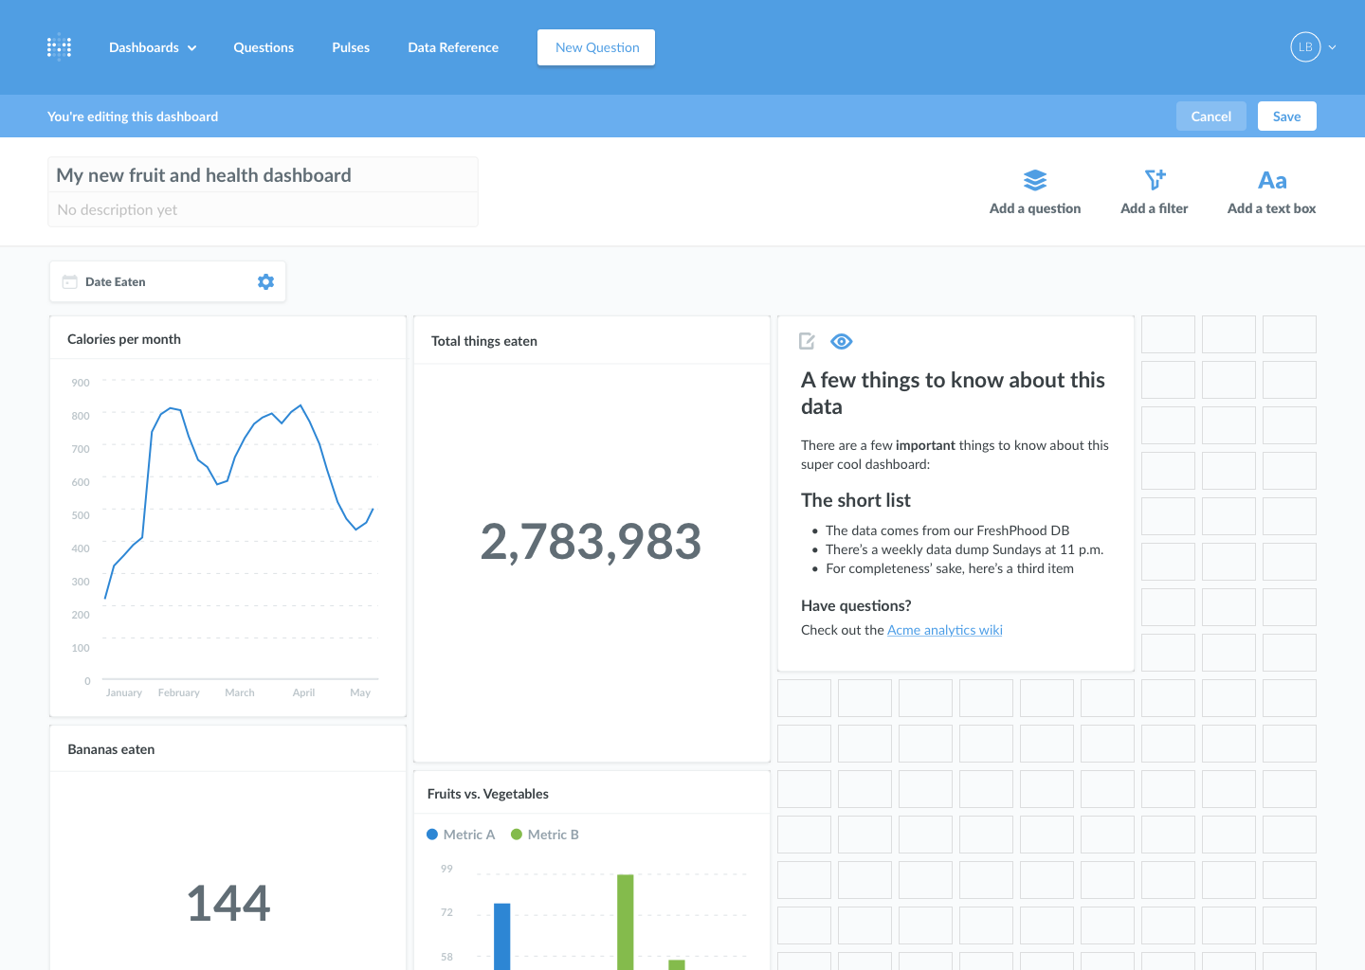Add a text box to the dashboard
The width and height of the screenshot is (1365, 970).
[x=1271, y=189]
